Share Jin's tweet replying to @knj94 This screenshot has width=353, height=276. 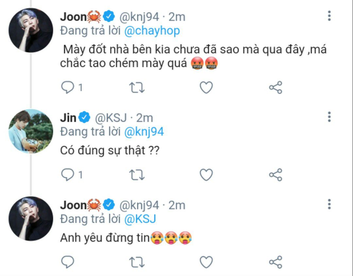[x=276, y=175]
